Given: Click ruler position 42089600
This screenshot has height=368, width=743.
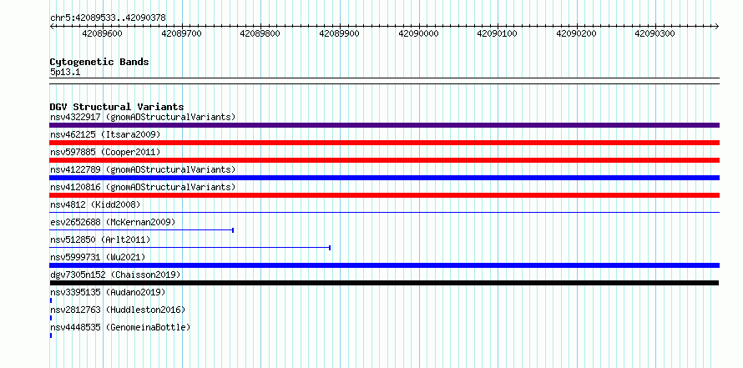Looking at the screenshot, I should point(103,33).
